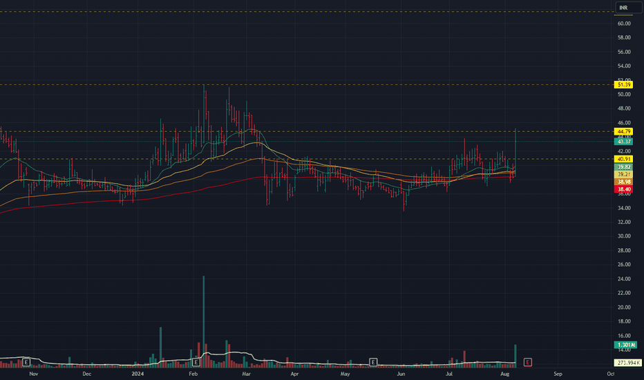
Task: Click the Feb label on time axis
Action: 193,374
